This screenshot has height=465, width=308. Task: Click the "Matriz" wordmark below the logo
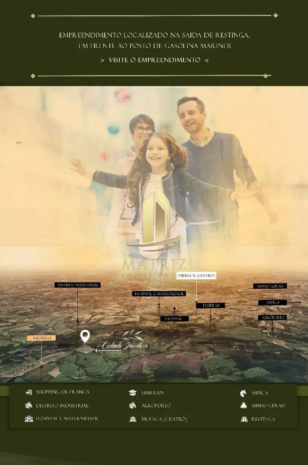point(155,264)
